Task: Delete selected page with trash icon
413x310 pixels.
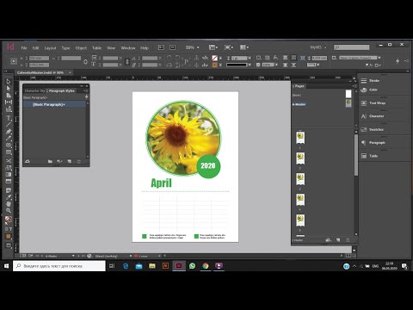Action: click(x=348, y=240)
